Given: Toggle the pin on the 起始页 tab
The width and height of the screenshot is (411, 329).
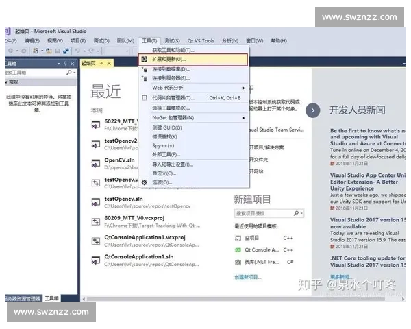Looking at the screenshot, I should [102, 63].
